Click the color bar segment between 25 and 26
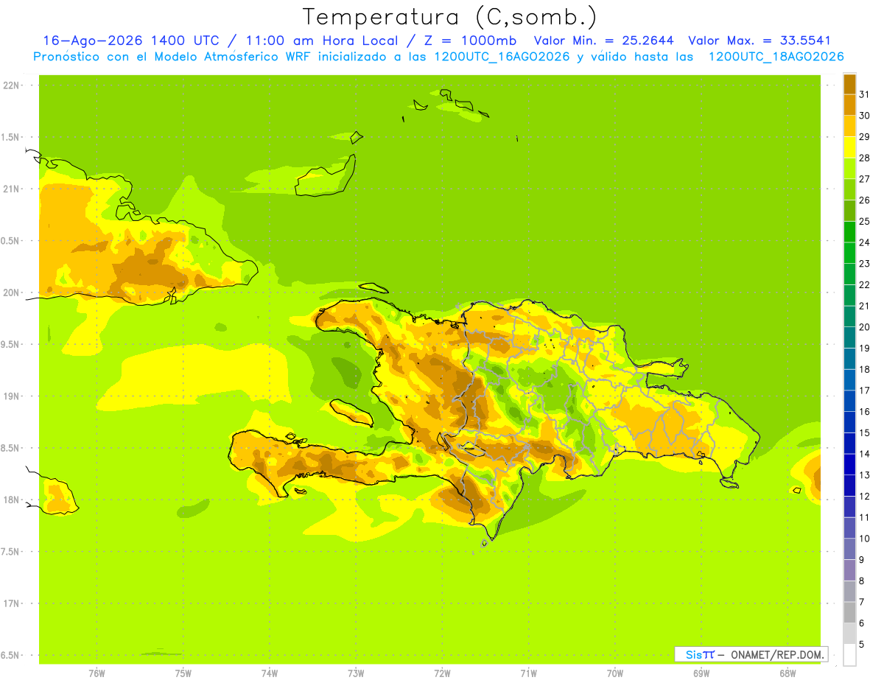The image size is (884, 683). coord(849,211)
